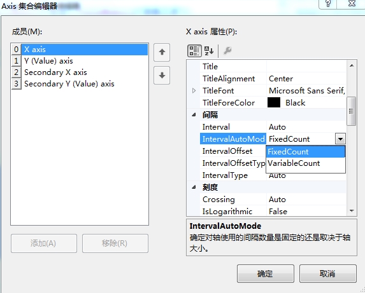Click the TitleForeColor black color swatch
The width and height of the screenshot is (365, 293).
[274, 102]
